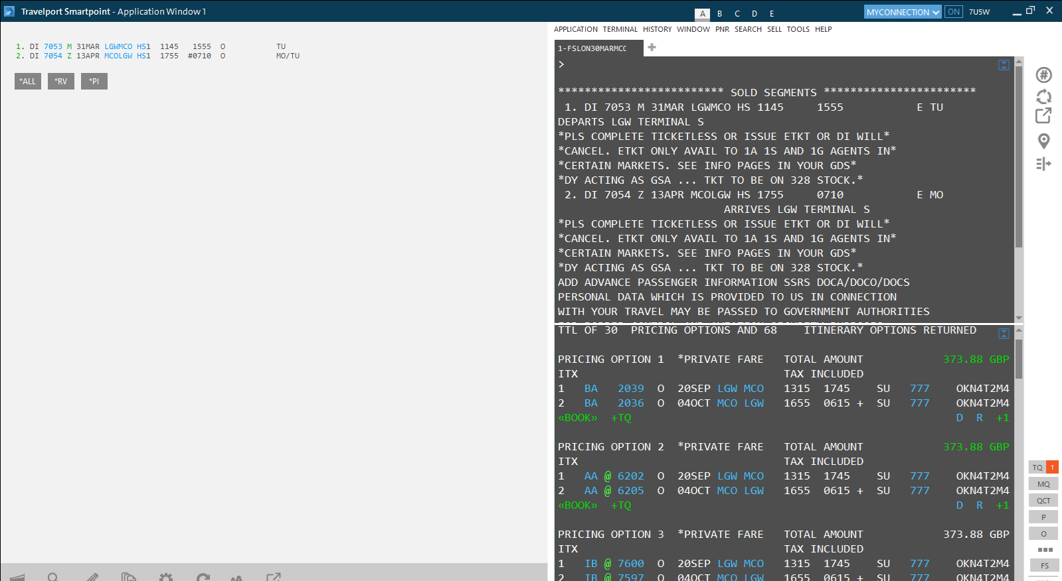The width and height of the screenshot is (1062, 581).
Task: Click the external pop-out icon in bottom toolbar
Action: 273,577
